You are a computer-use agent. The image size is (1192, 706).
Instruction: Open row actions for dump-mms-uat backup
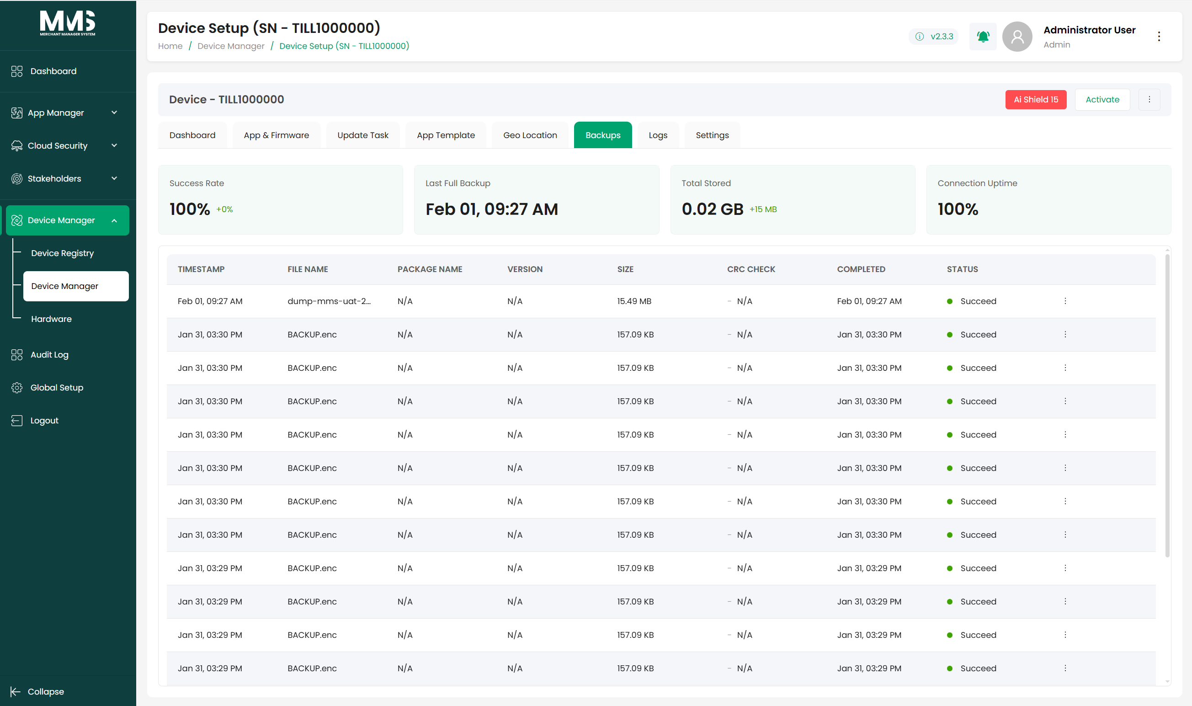1065,301
